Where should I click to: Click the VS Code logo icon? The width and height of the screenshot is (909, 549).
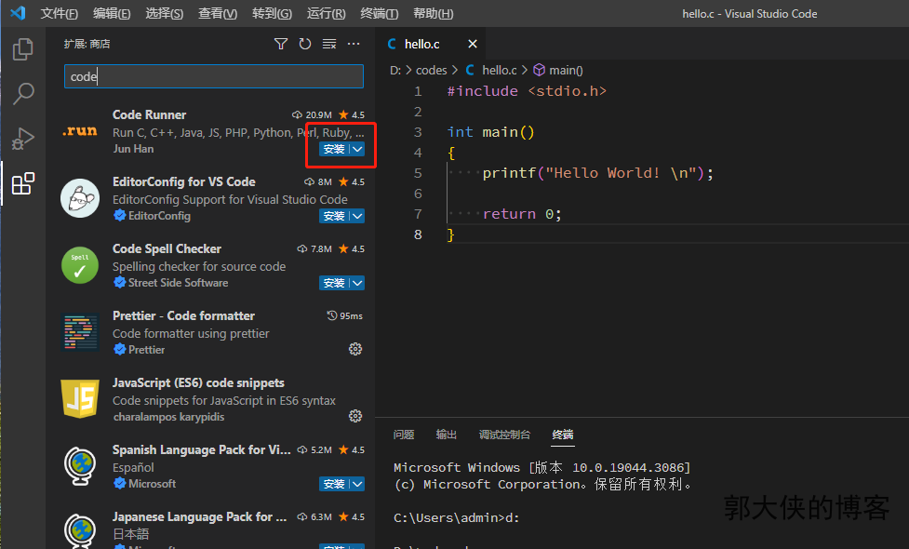(18, 13)
